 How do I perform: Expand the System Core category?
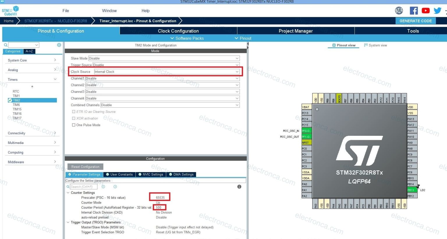click(x=32, y=60)
